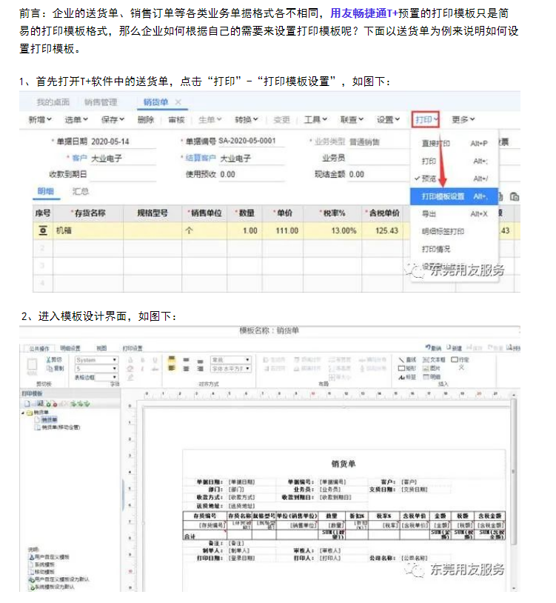Click the 撤销 undo button
556x603 pixels.
click(x=433, y=347)
